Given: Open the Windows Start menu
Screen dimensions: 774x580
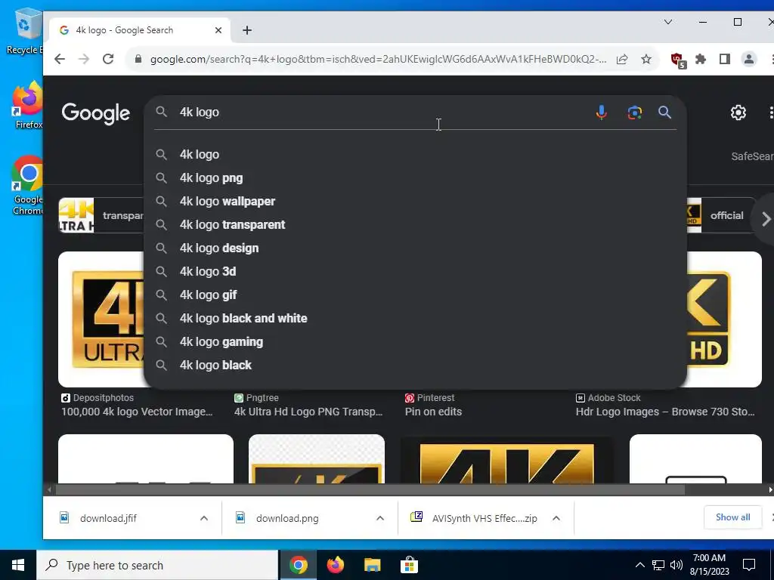Looking at the screenshot, I should tap(18, 565).
